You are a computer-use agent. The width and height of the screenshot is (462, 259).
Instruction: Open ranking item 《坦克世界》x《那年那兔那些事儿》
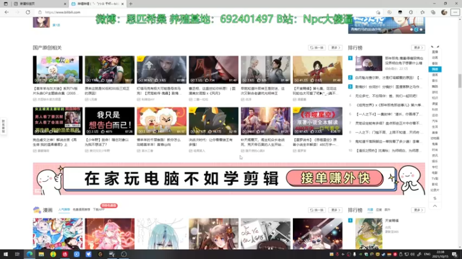coord(388,105)
